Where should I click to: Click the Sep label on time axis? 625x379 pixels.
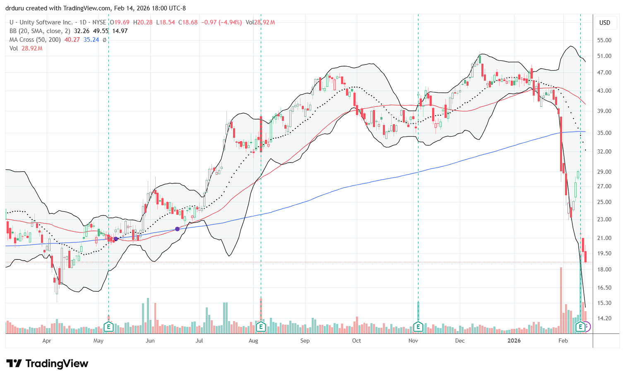point(305,341)
